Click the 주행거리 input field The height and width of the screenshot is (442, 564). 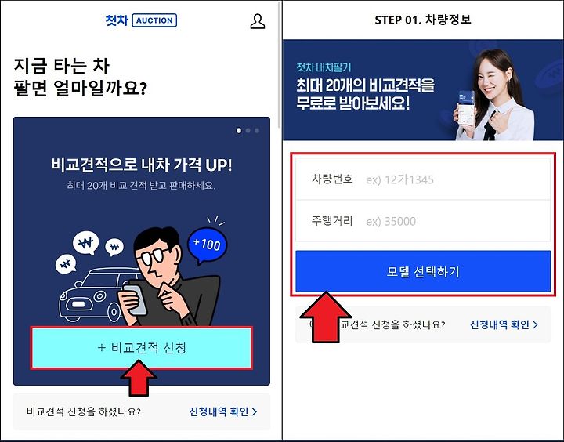[423, 221]
